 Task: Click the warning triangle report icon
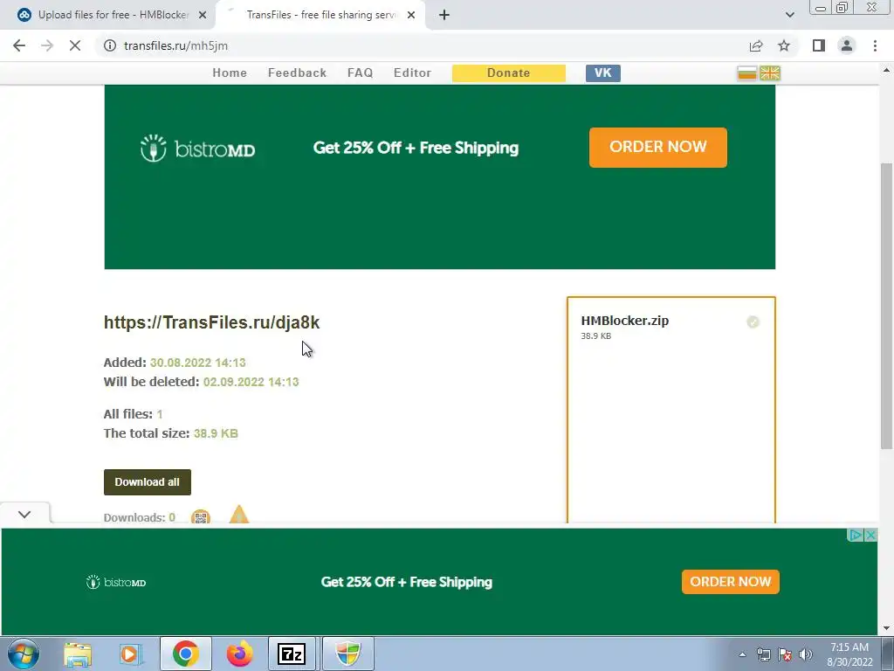[x=239, y=515]
